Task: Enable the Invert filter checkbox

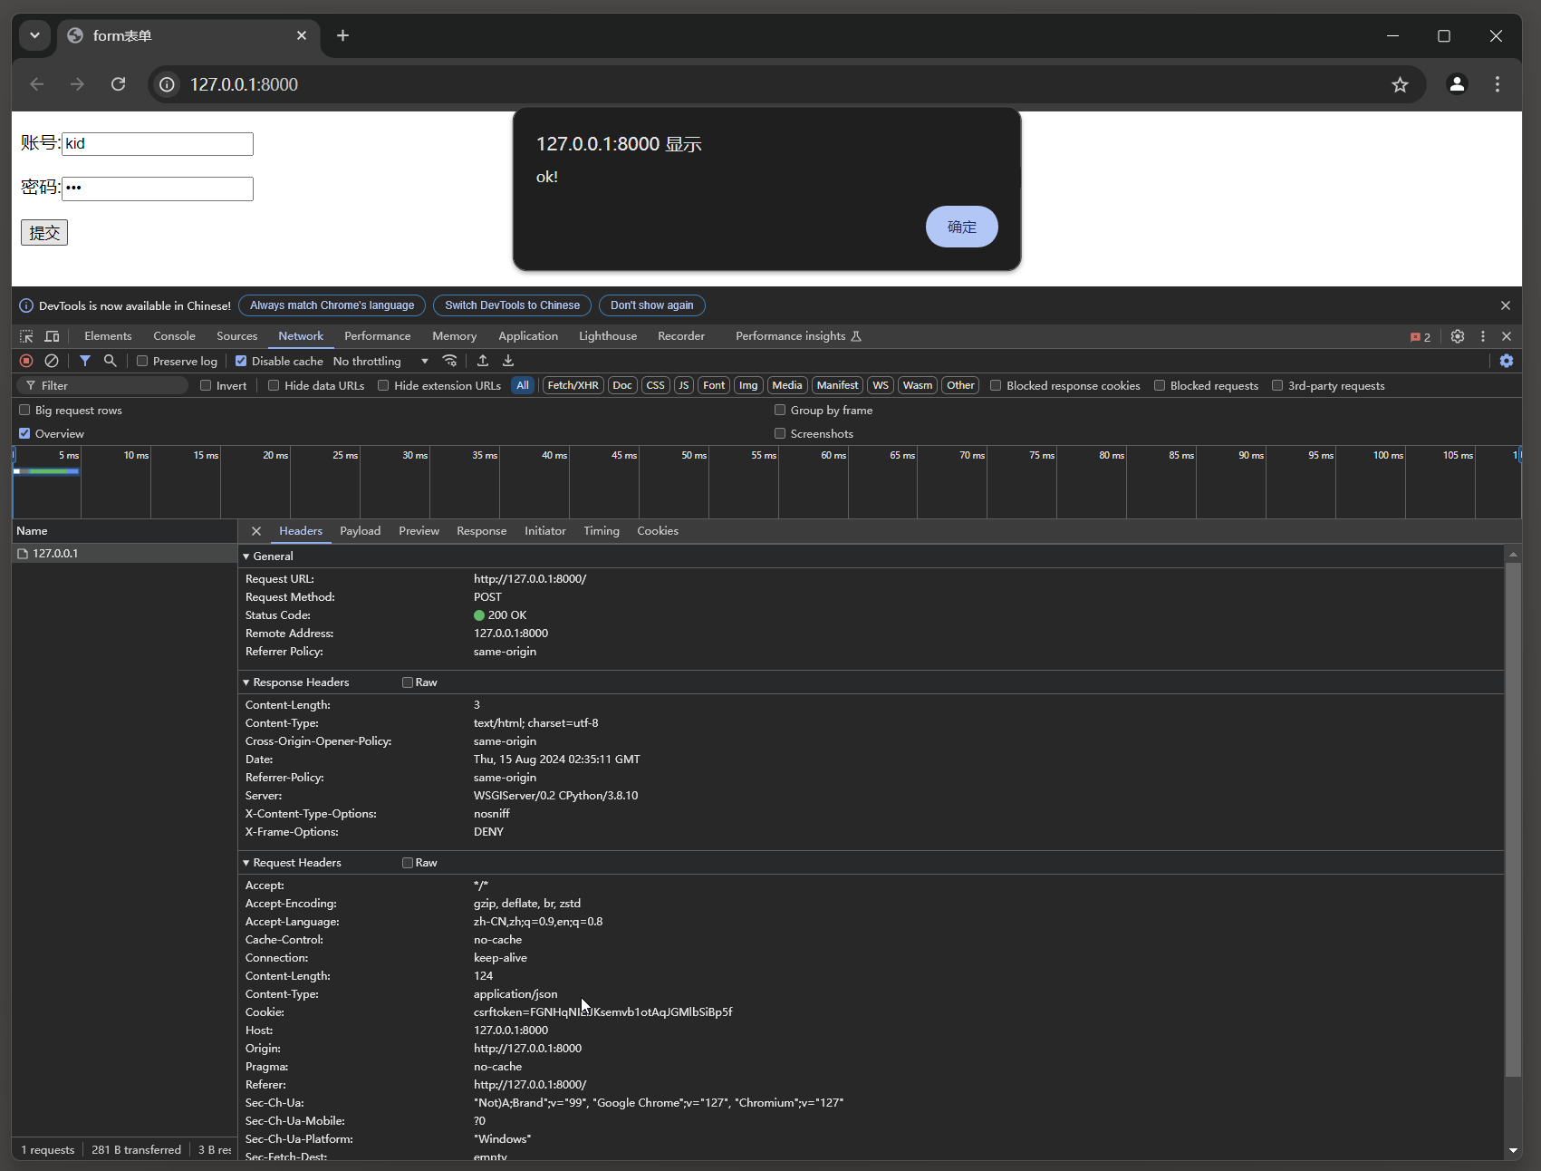Action: 206,385
